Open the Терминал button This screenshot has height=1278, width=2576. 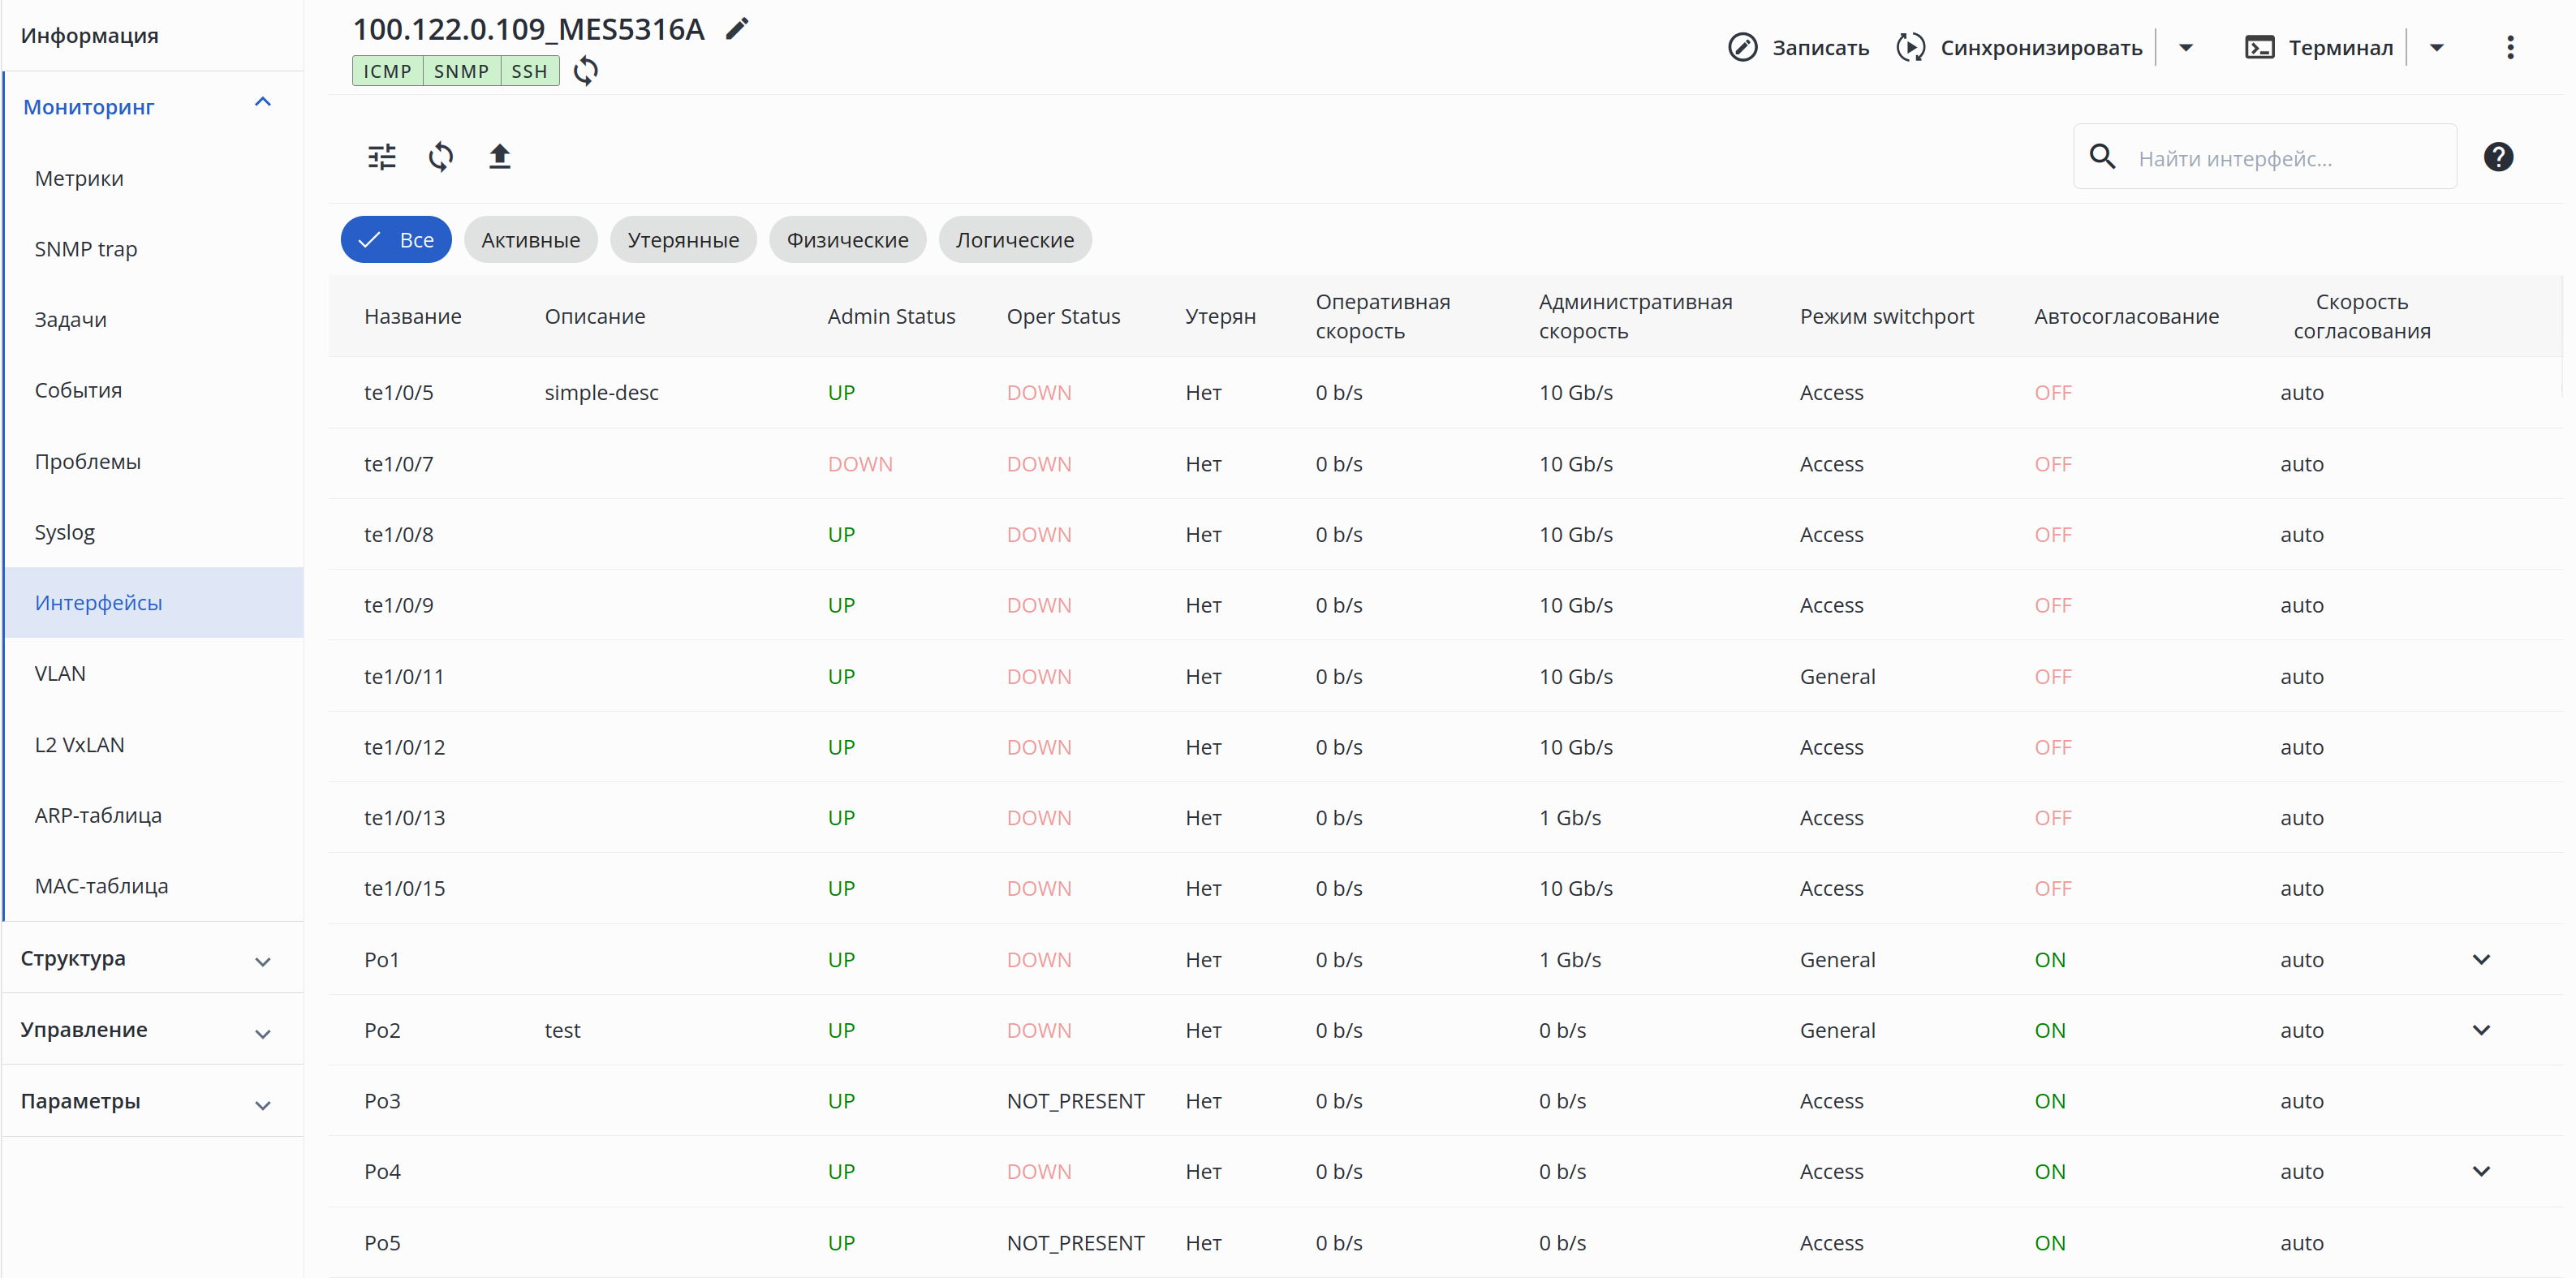click(x=2319, y=48)
